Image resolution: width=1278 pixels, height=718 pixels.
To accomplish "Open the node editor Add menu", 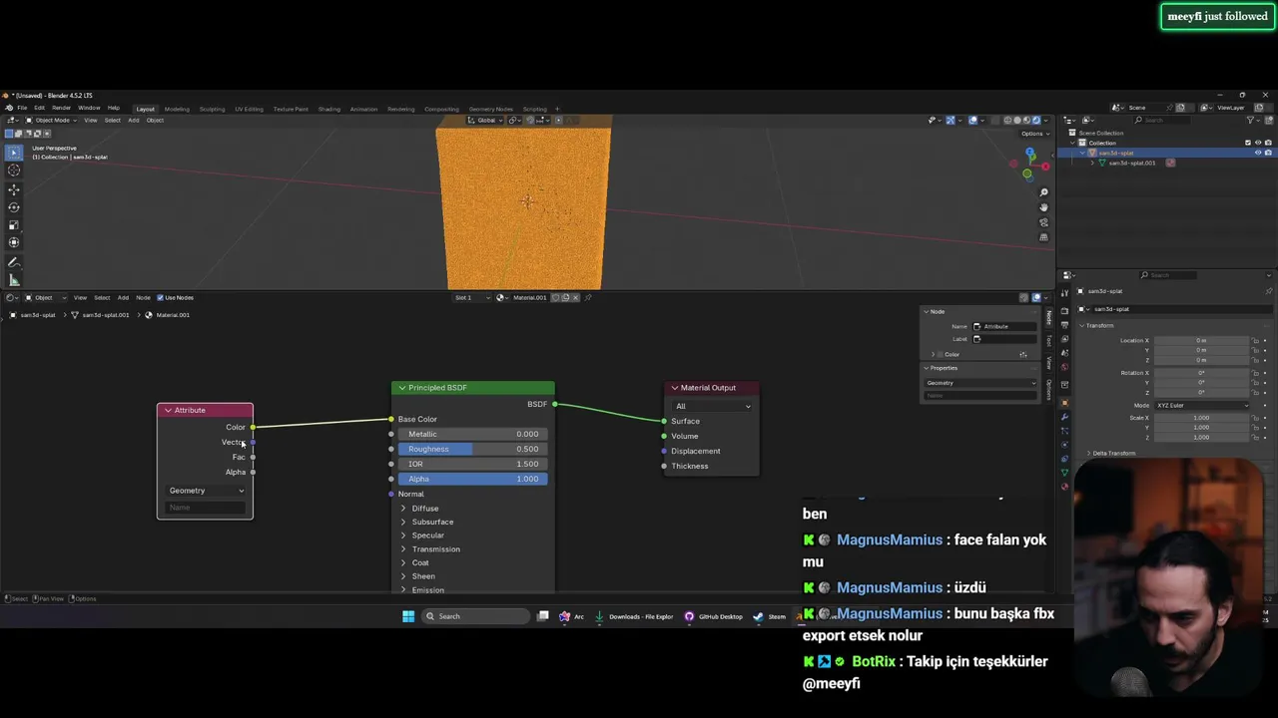I will (x=123, y=297).
